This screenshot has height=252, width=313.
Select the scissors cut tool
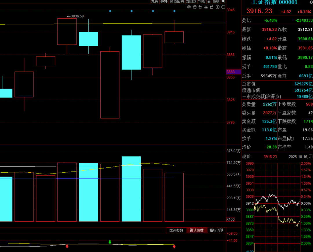tap(206, 7)
